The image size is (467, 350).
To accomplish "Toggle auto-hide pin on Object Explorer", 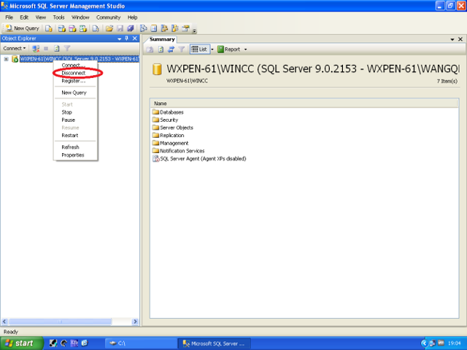I will (127, 38).
